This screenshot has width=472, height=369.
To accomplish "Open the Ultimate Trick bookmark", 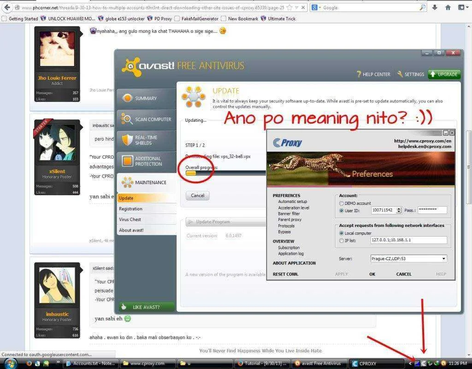I will [278, 18].
